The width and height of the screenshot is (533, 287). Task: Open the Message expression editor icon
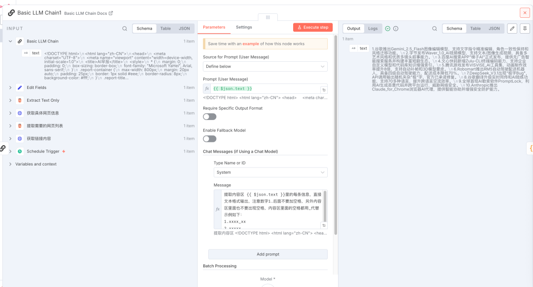click(324, 225)
